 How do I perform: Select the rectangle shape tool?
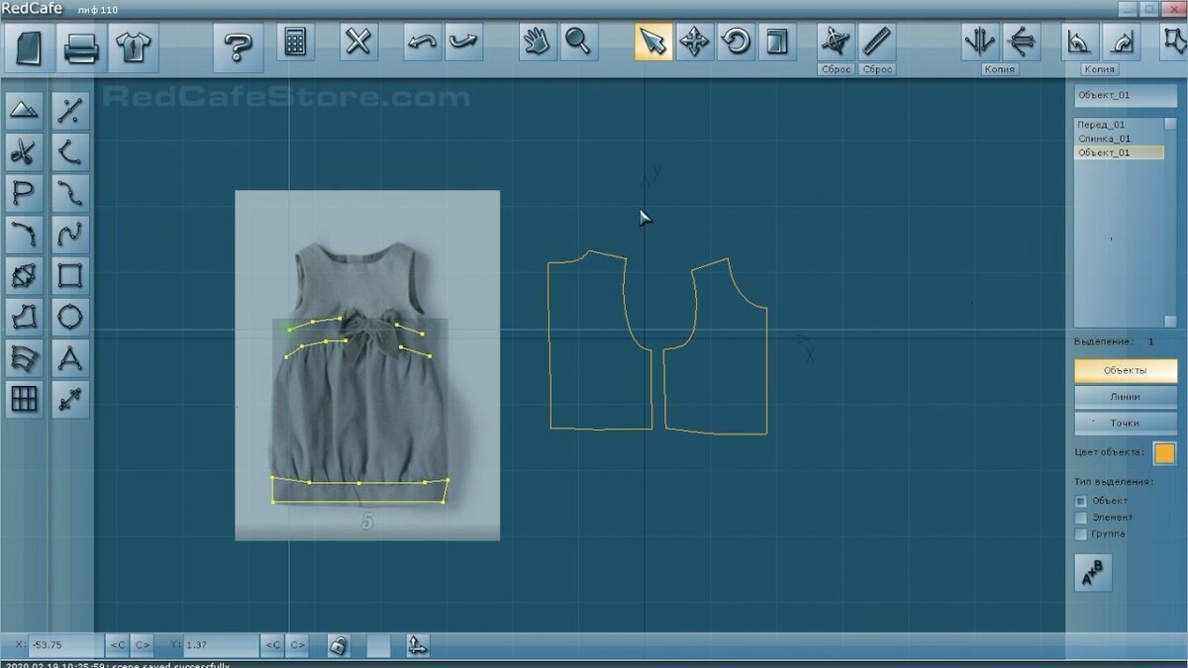click(x=70, y=275)
